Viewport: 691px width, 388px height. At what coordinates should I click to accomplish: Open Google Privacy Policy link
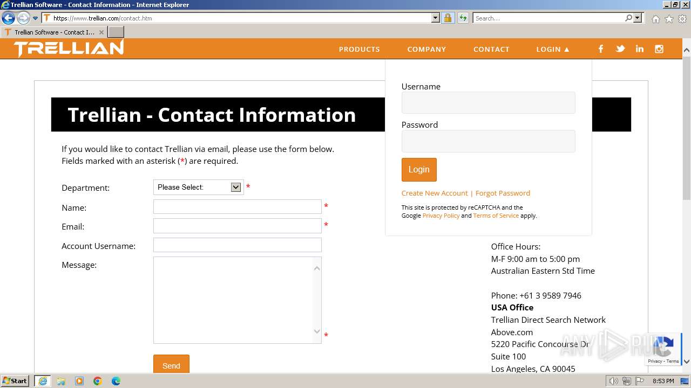pos(441,216)
